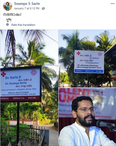This screenshot has width=116, height=146.
Task: Click the #NO NRC hashtag on red banner
Action: pyautogui.click(x=32, y=98)
